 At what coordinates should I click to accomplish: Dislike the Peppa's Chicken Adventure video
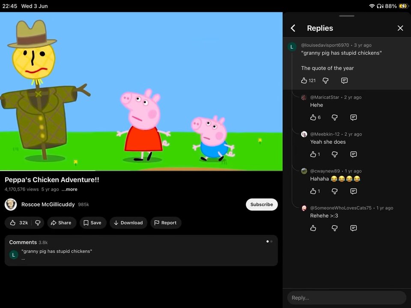click(38, 222)
